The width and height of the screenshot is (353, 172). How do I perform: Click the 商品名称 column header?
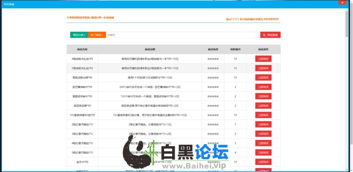tap(82, 49)
